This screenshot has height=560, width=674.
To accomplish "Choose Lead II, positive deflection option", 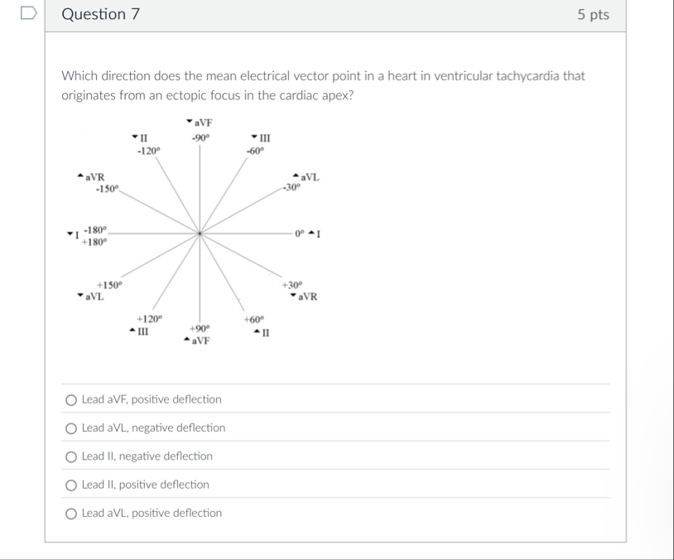I will coord(70,485).
